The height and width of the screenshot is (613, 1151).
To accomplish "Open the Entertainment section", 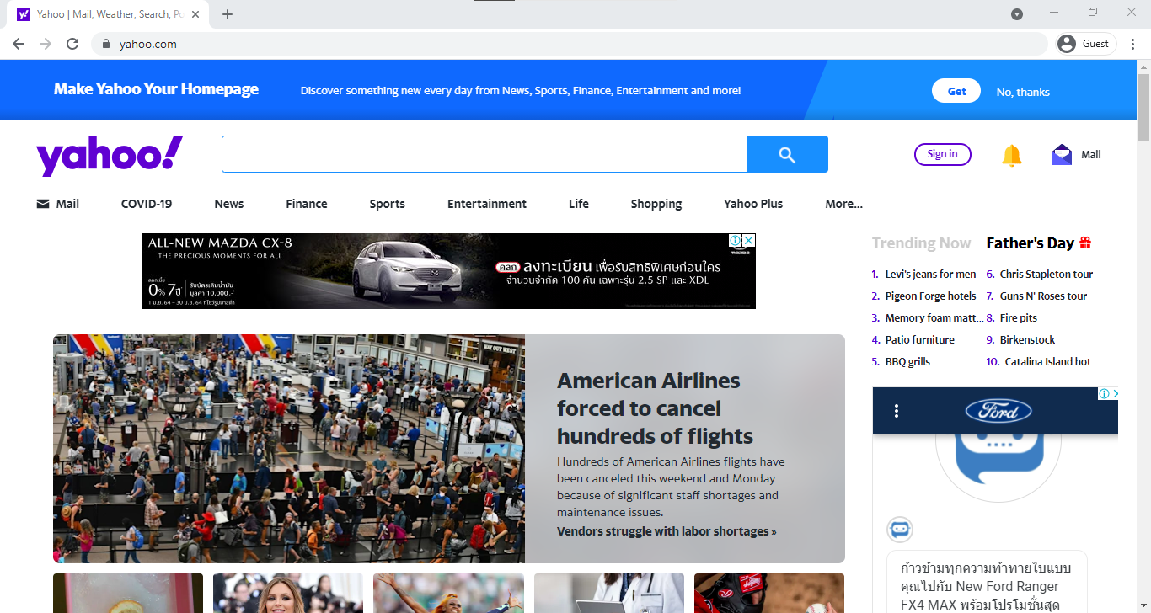I will tap(487, 204).
